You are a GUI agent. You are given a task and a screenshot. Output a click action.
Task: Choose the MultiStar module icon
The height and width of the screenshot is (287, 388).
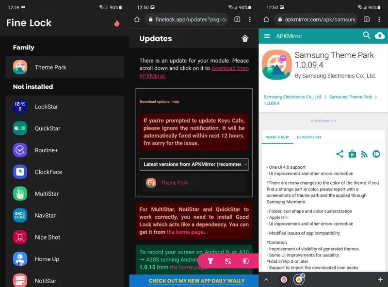20,194
